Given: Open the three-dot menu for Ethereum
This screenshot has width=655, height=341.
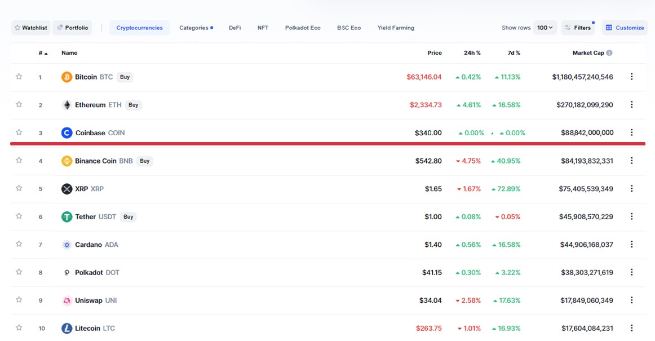Looking at the screenshot, I should click(x=631, y=105).
